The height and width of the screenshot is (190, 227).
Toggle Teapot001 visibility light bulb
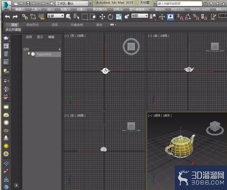(x=29, y=54)
